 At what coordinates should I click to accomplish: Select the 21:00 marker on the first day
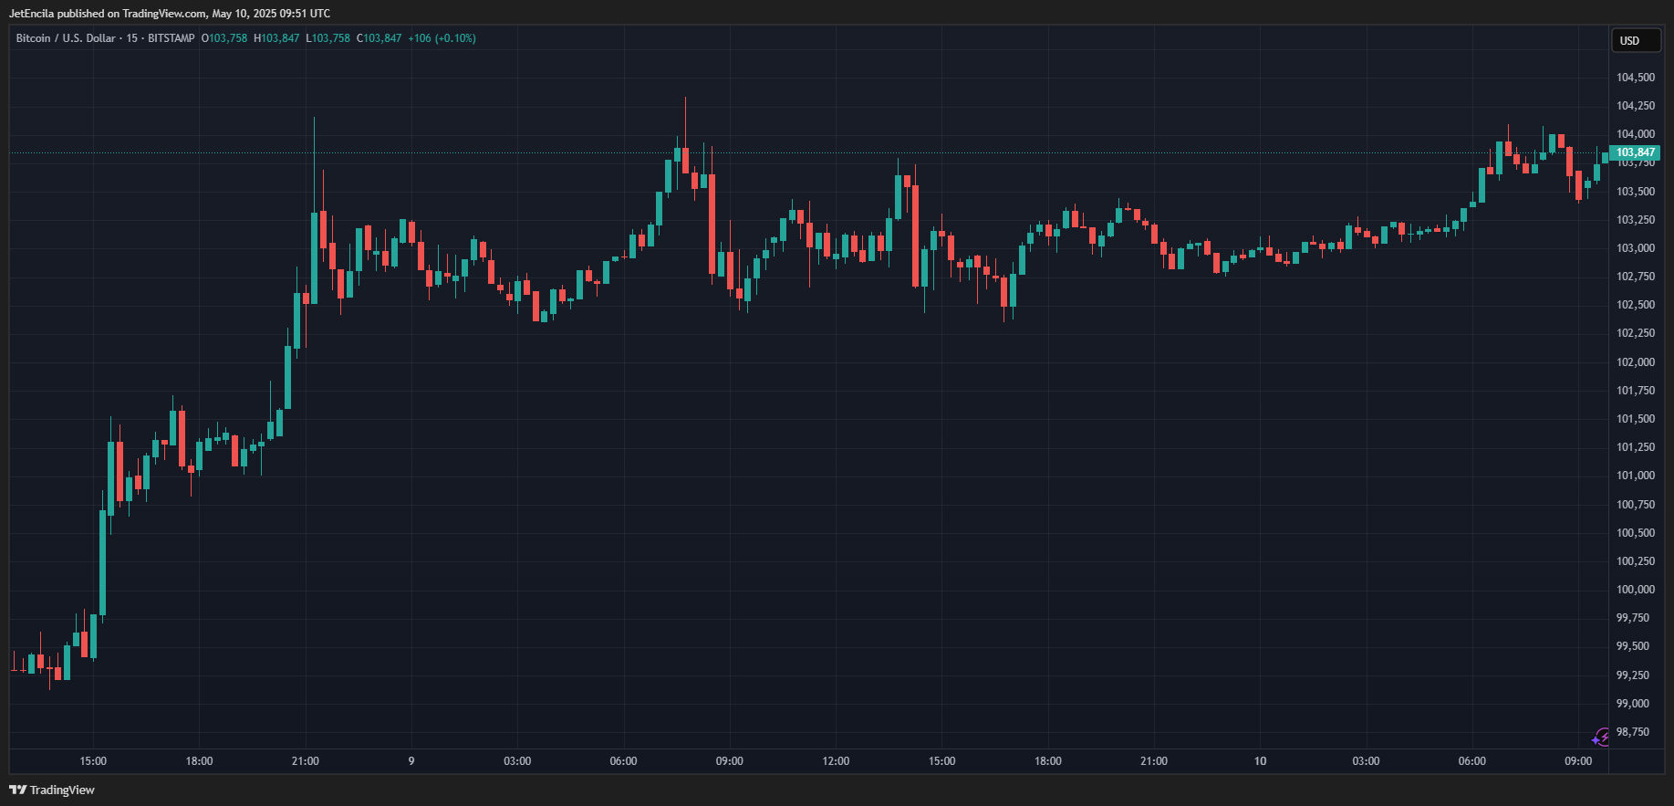[306, 761]
